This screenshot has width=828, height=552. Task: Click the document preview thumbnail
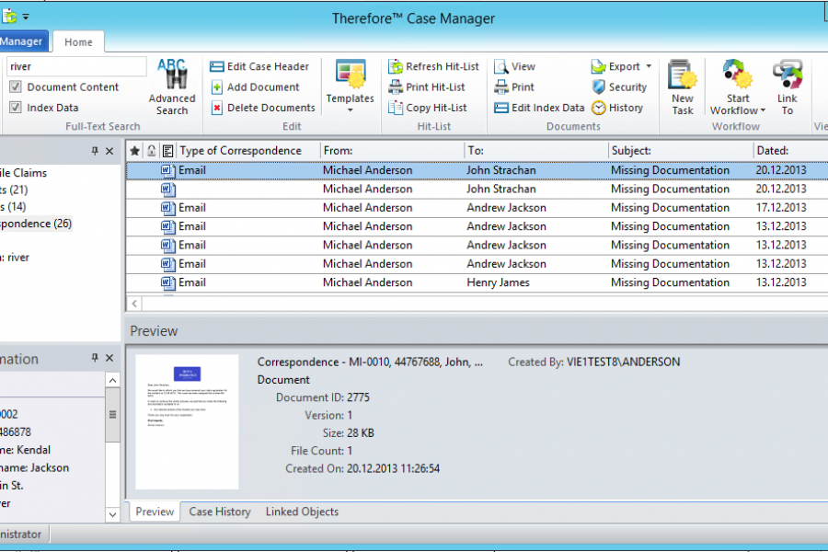[187, 421]
